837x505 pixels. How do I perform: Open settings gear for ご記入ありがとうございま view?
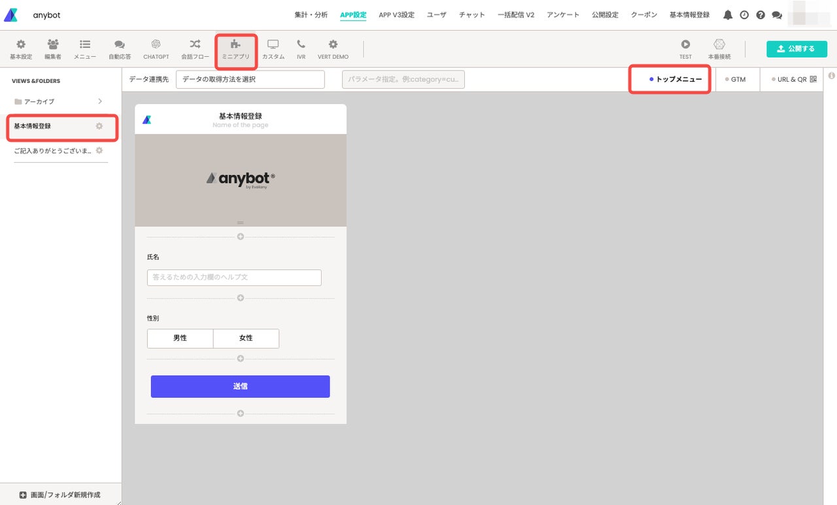(x=99, y=150)
